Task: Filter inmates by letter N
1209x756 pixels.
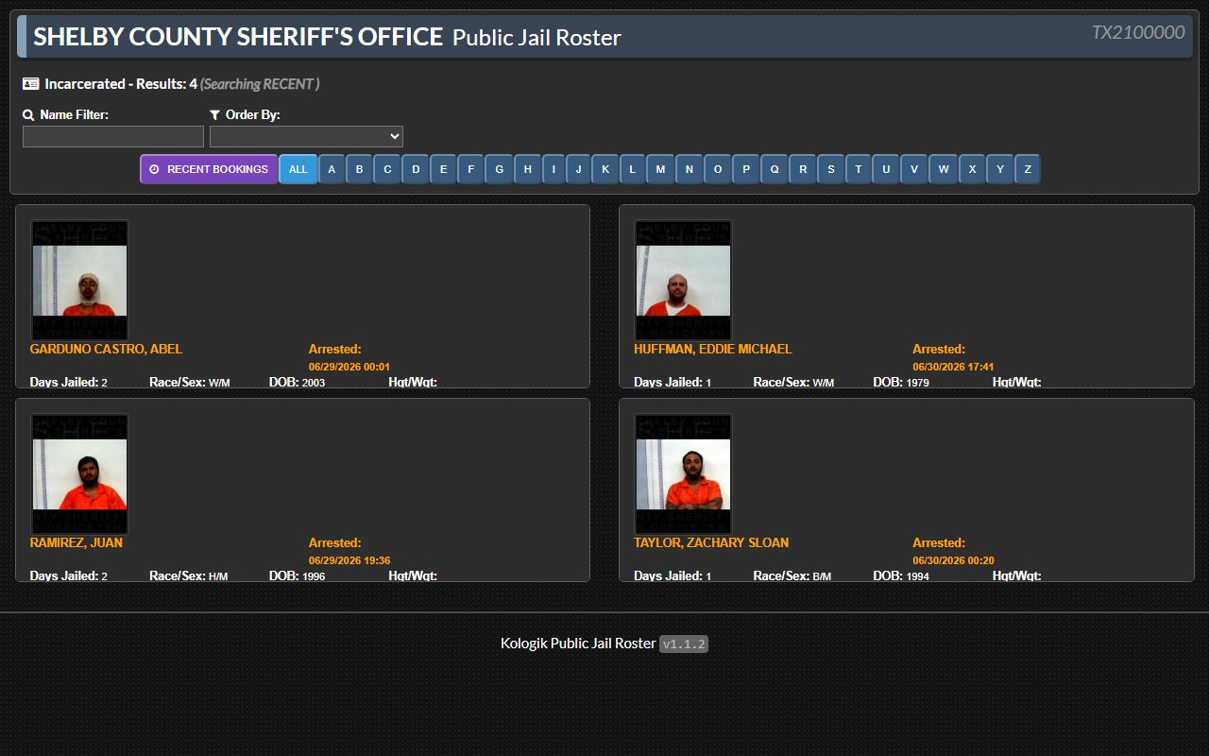Action: pos(690,169)
